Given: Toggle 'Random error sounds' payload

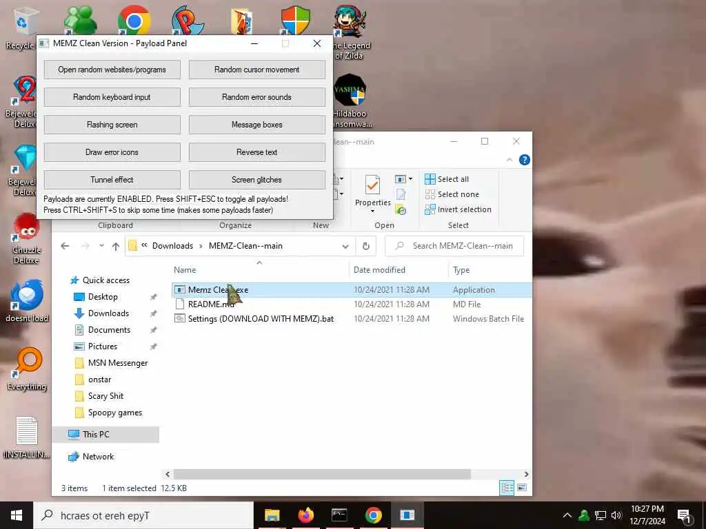Looking at the screenshot, I should tap(256, 97).
